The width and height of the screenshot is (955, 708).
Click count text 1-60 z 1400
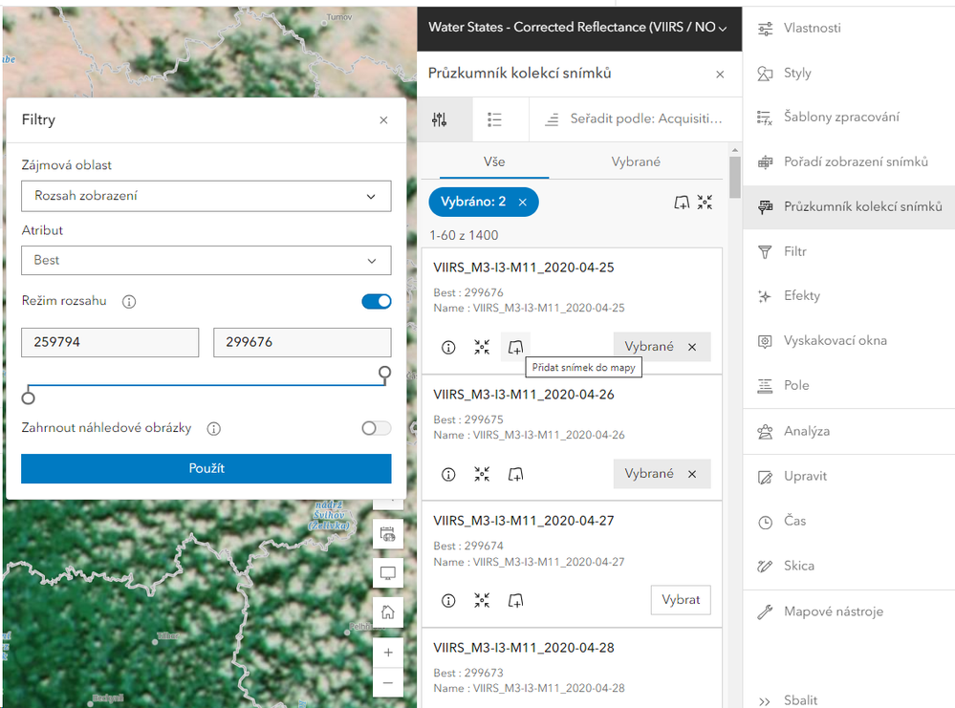[x=464, y=236]
